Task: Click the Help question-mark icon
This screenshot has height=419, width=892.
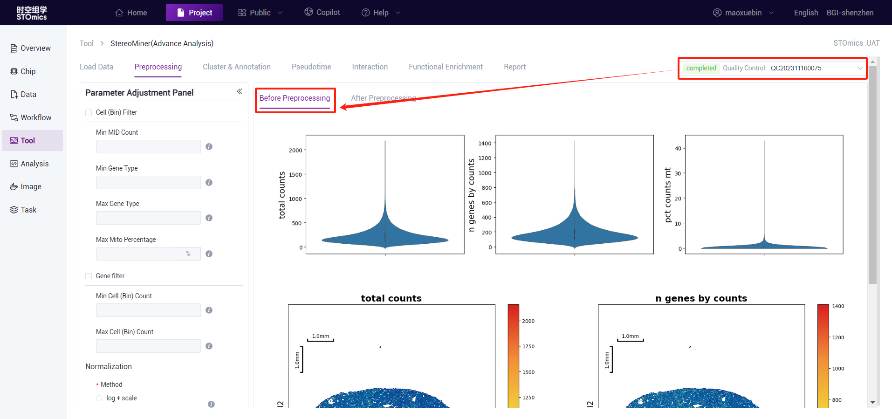Action: coord(366,13)
